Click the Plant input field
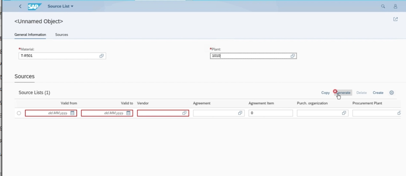Viewport: 406px width, 176px height. point(253,56)
